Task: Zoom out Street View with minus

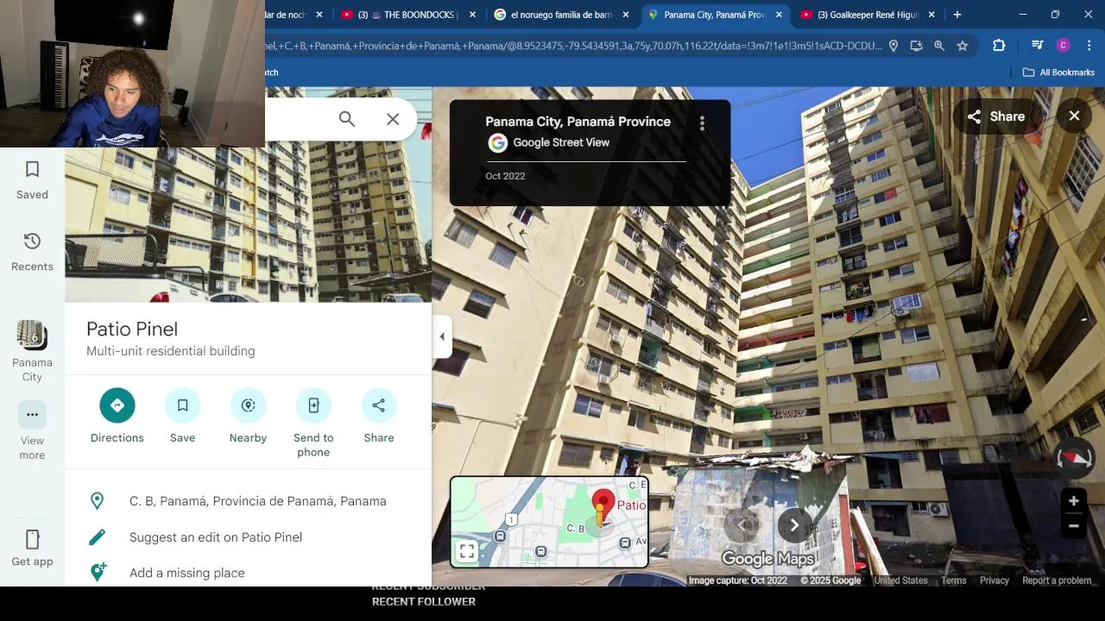Action: point(1074,526)
